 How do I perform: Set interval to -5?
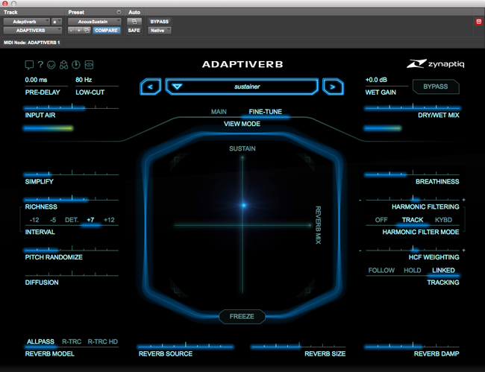click(53, 220)
